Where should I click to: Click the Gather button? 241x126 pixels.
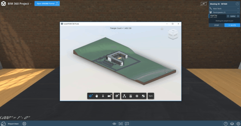pyautogui.click(x=233, y=16)
